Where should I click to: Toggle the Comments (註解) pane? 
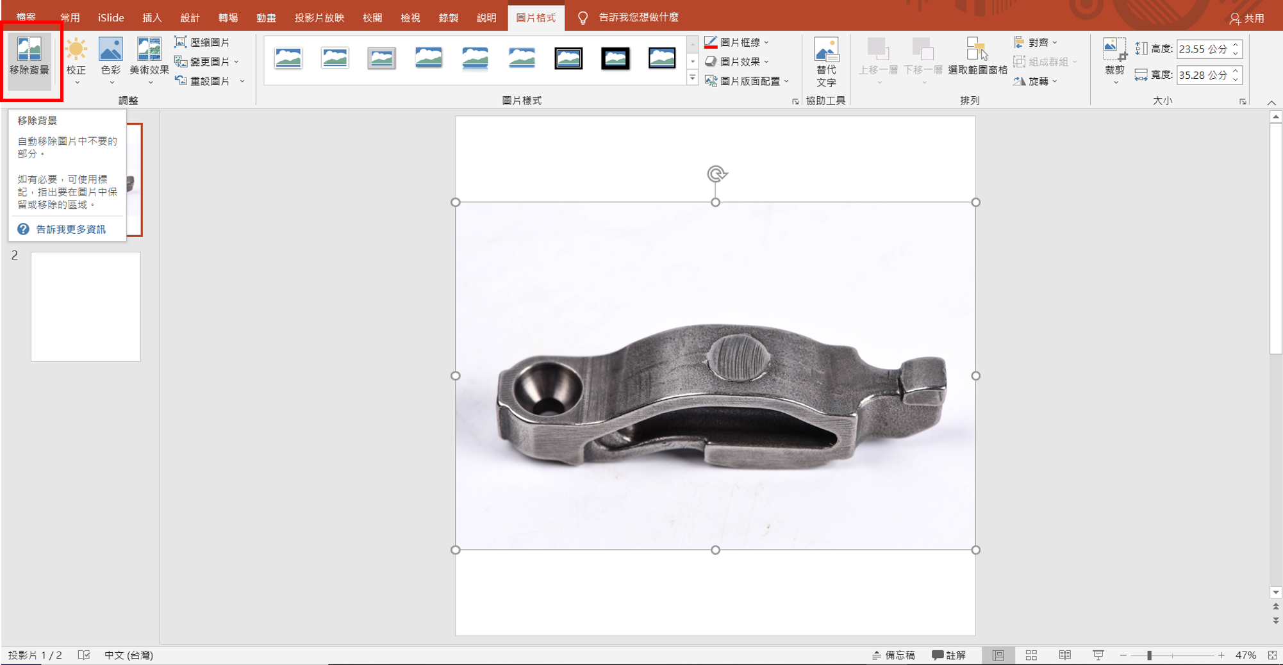(x=949, y=655)
